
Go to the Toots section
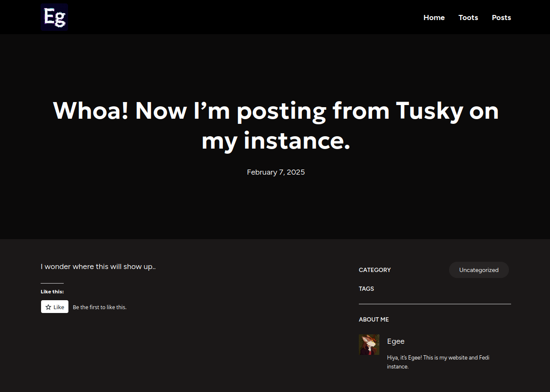pos(468,18)
